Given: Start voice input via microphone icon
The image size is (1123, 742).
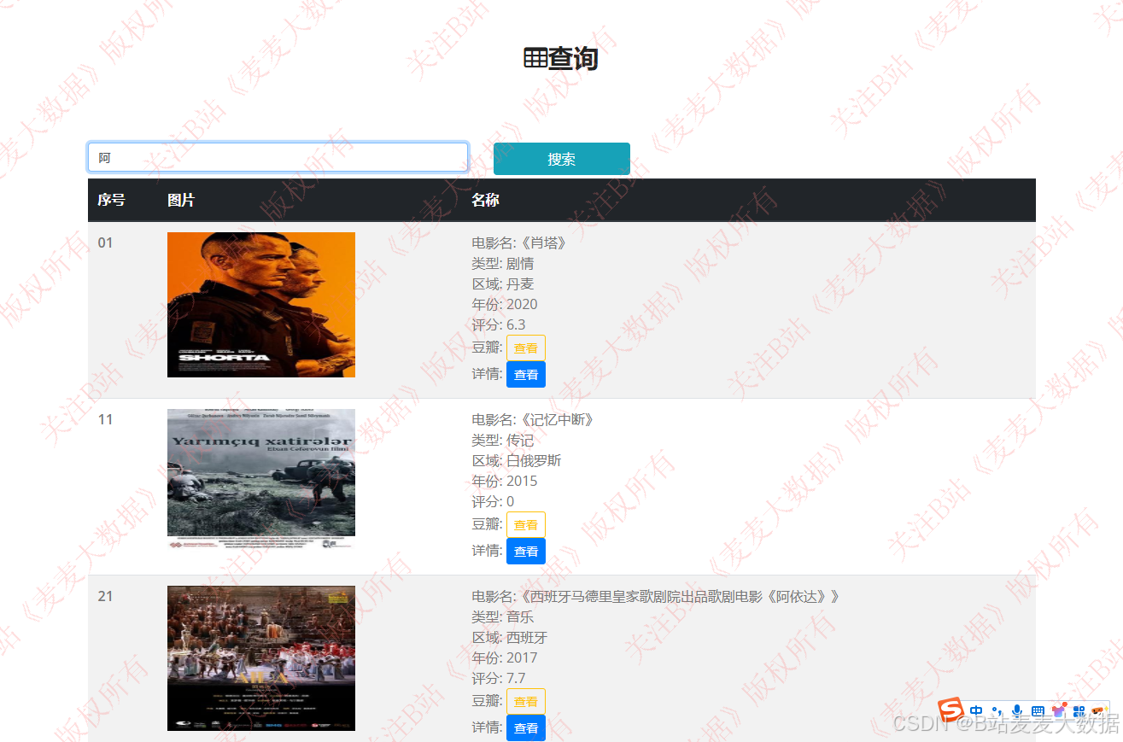Looking at the screenshot, I should [x=1017, y=711].
